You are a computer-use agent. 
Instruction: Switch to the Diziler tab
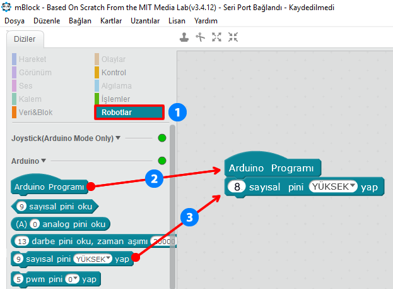[25, 39]
